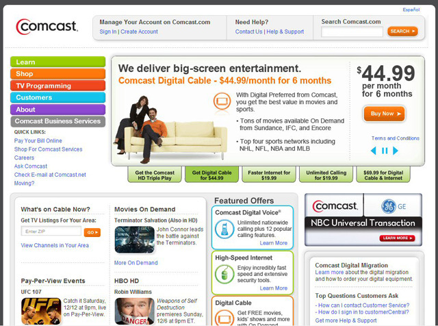Select the Unlimited Calling for $19.99 tab
This screenshot has width=438, height=326.
326,175
